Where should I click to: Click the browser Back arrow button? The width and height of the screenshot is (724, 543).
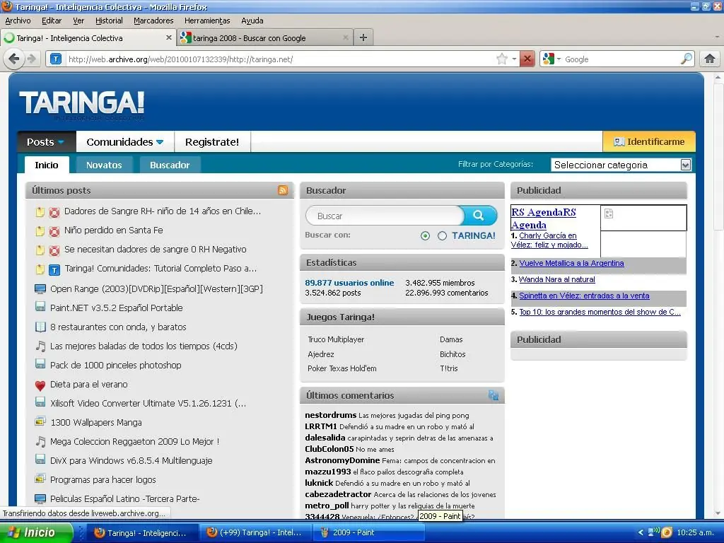tap(14, 59)
